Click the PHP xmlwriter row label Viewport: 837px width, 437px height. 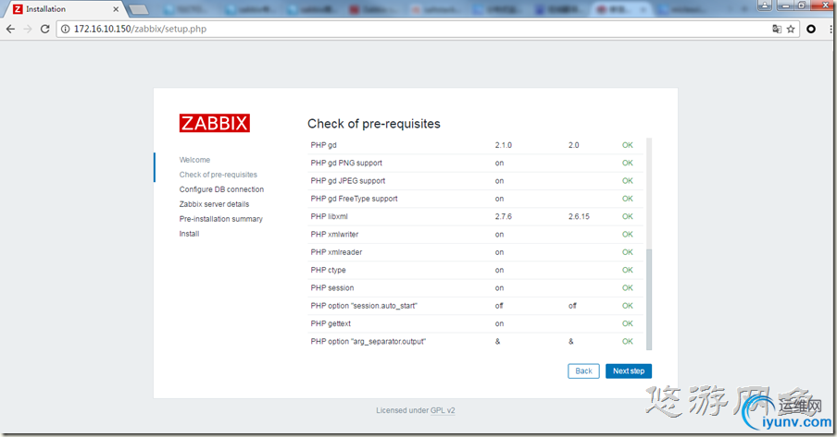(x=334, y=235)
